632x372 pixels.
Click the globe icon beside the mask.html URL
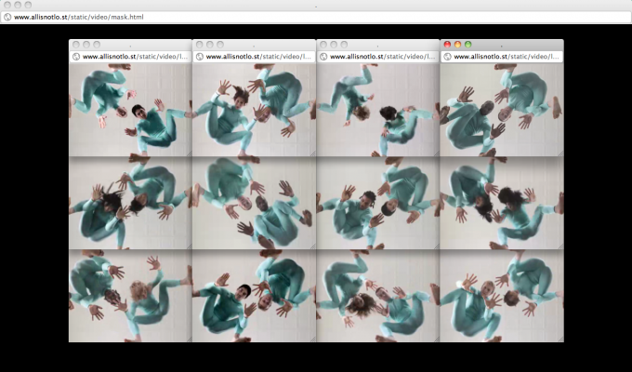(x=7, y=17)
